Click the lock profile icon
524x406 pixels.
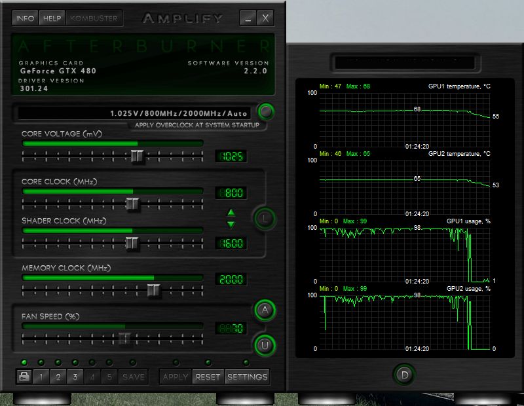coord(24,377)
